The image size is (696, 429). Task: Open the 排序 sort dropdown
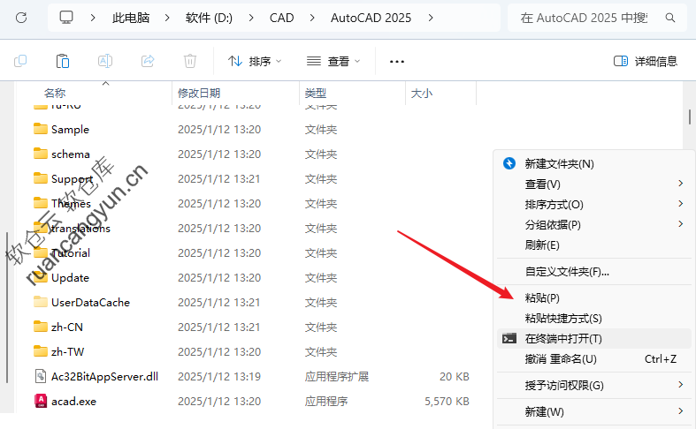[x=255, y=61]
